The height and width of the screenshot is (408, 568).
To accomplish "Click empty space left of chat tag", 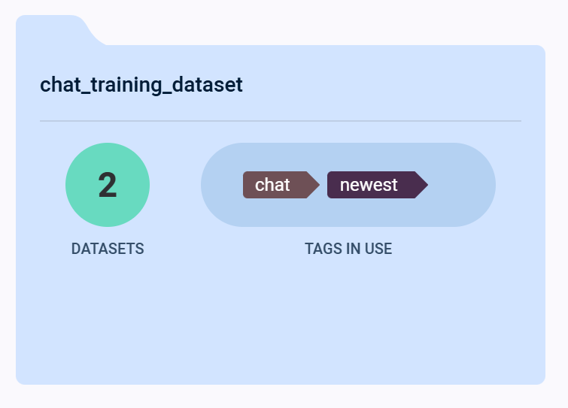I will (x=223, y=185).
